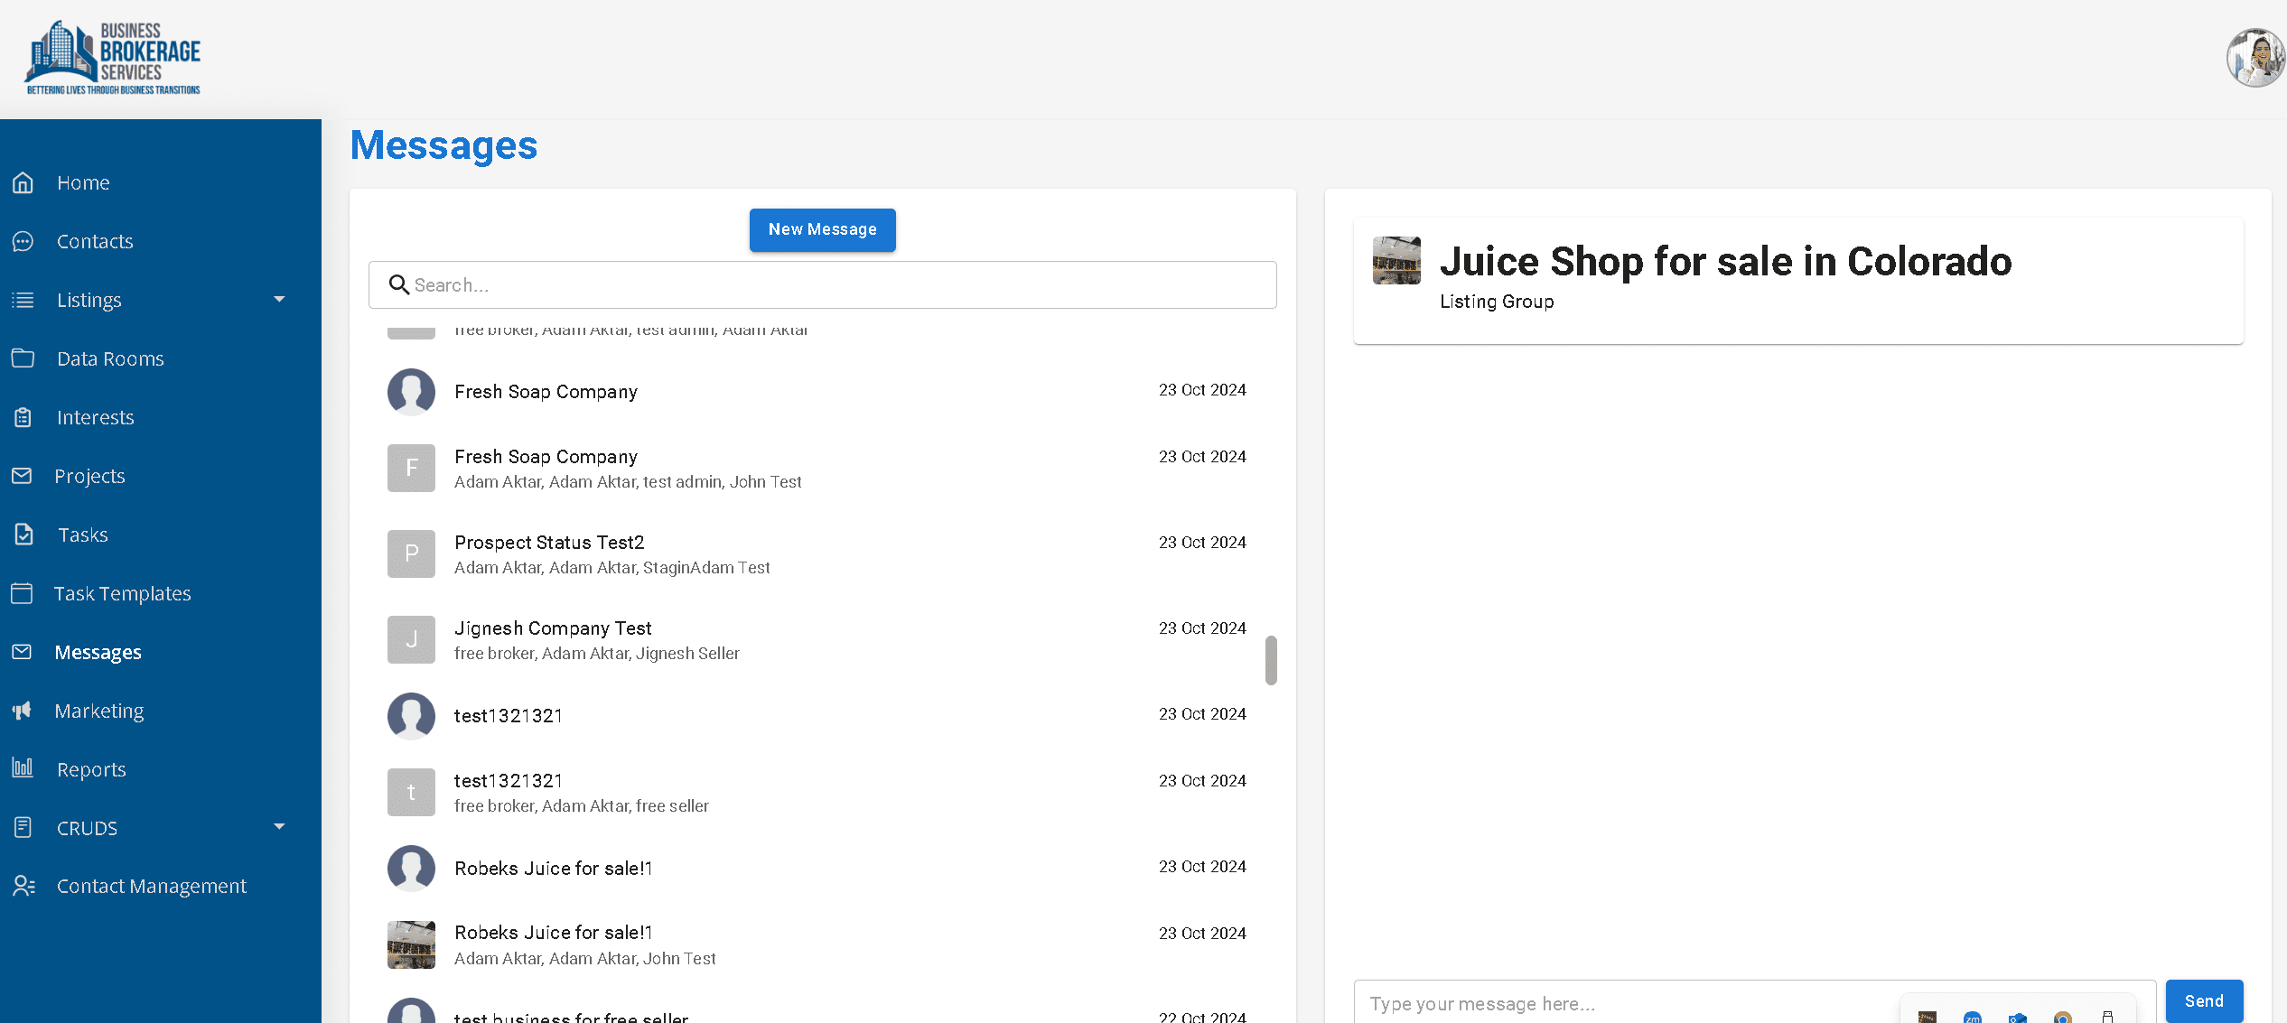Viewport: 2287px width, 1023px height.
Task: Open Marketing via the megaphone icon
Action: (23, 711)
